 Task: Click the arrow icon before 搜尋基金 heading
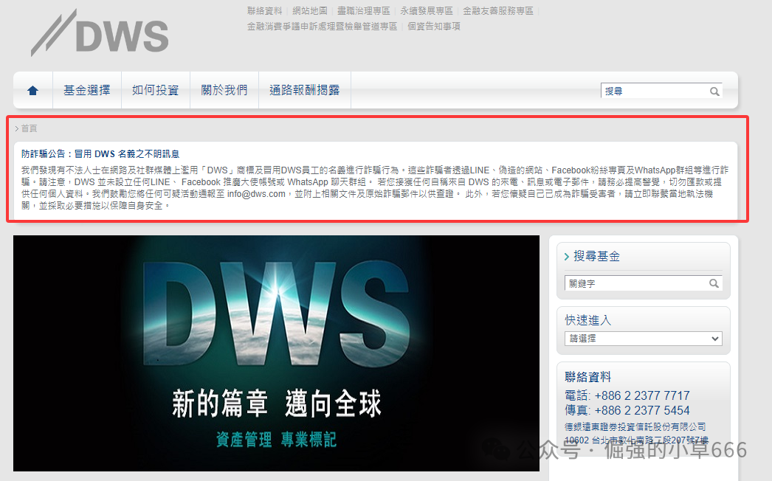click(x=566, y=256)
